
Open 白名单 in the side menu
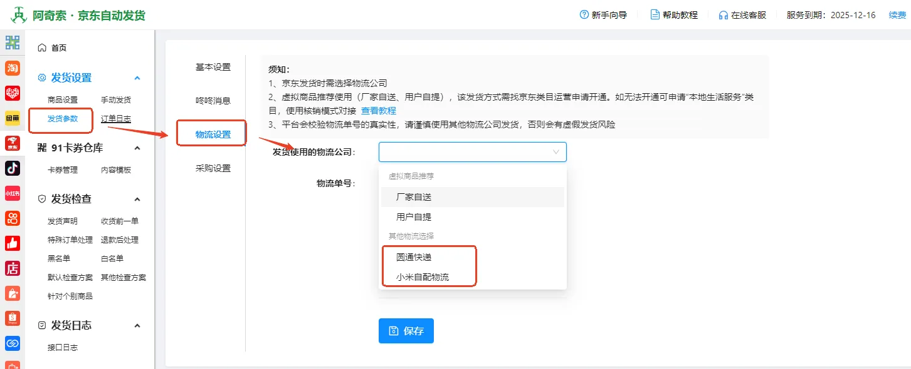pos(112,259)
